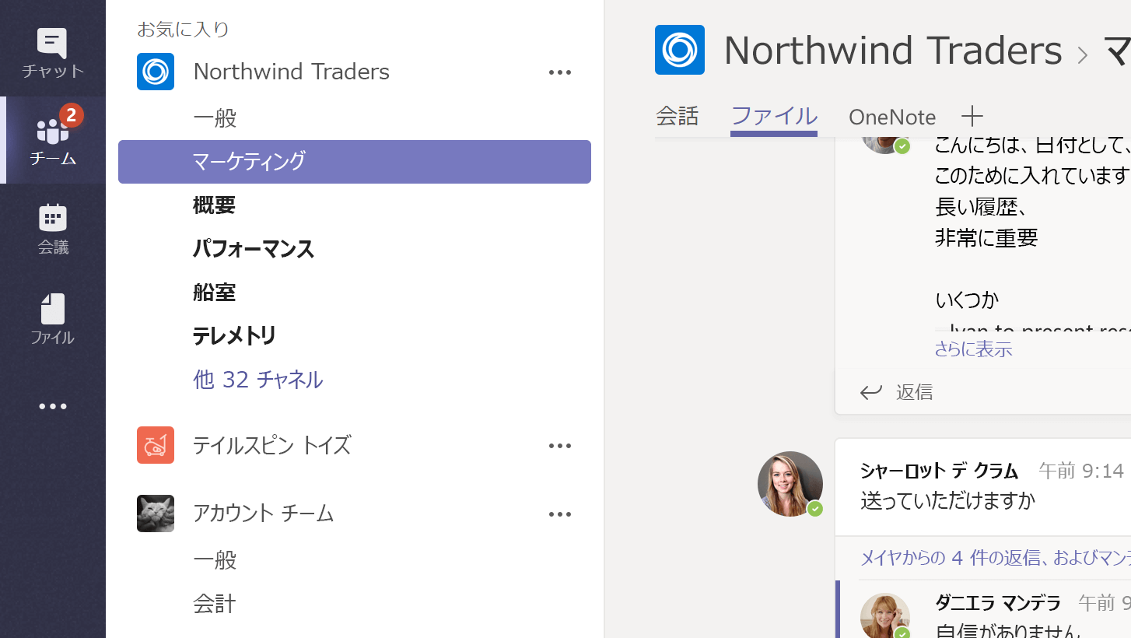Click テイルスピン トイズ team icon
1131x638 pixels.
click(x=156, y=445)
